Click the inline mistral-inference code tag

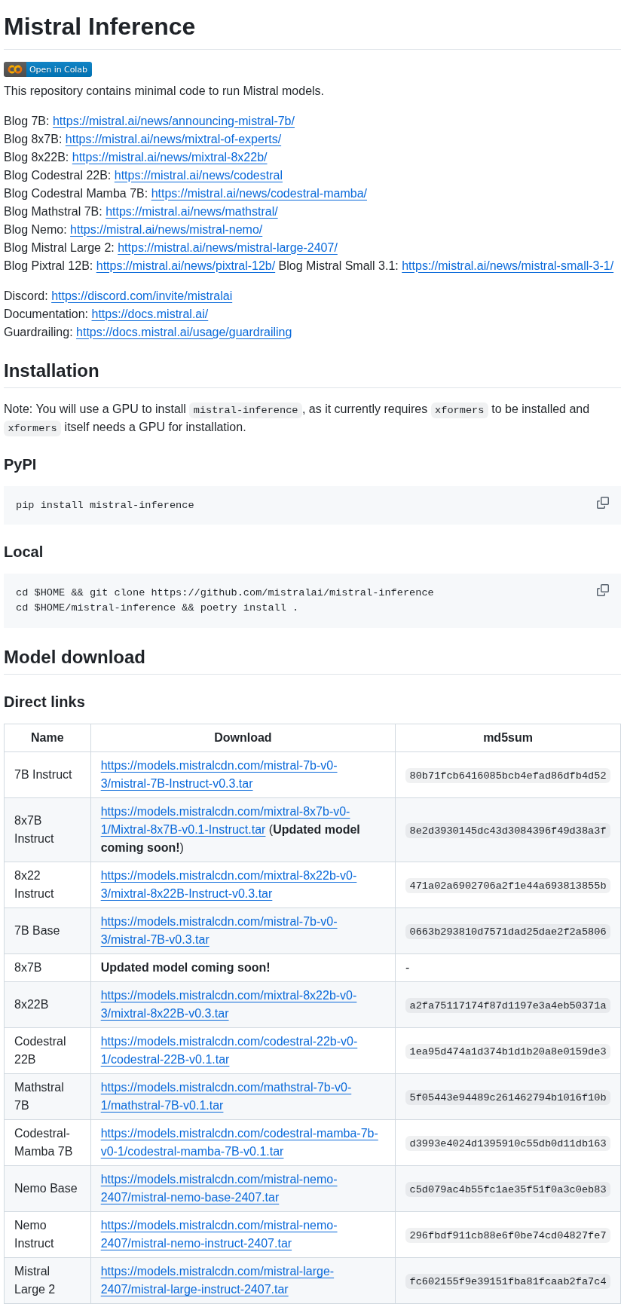point(246,410)
